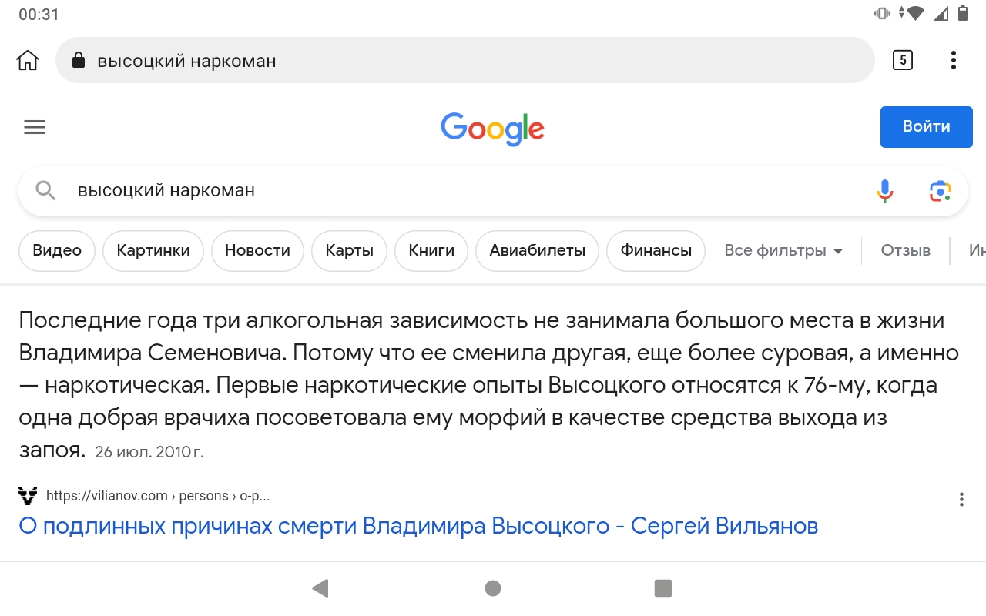Tap the browser home icon
Image resolution: width=986 pixels, height=616 pixels.
coord(28,60)
